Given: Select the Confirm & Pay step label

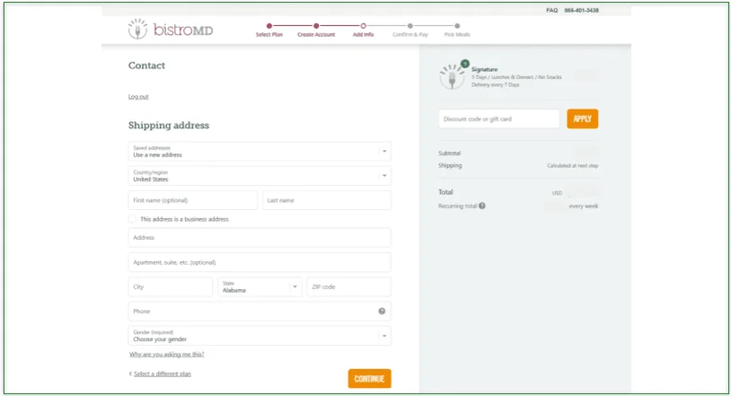Looking at the screenshot, I should tap(410, 34).
